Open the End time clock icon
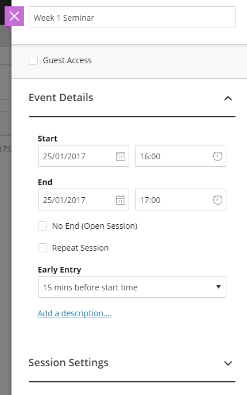Viewport: 247px width, 395px height. point(218,200)
